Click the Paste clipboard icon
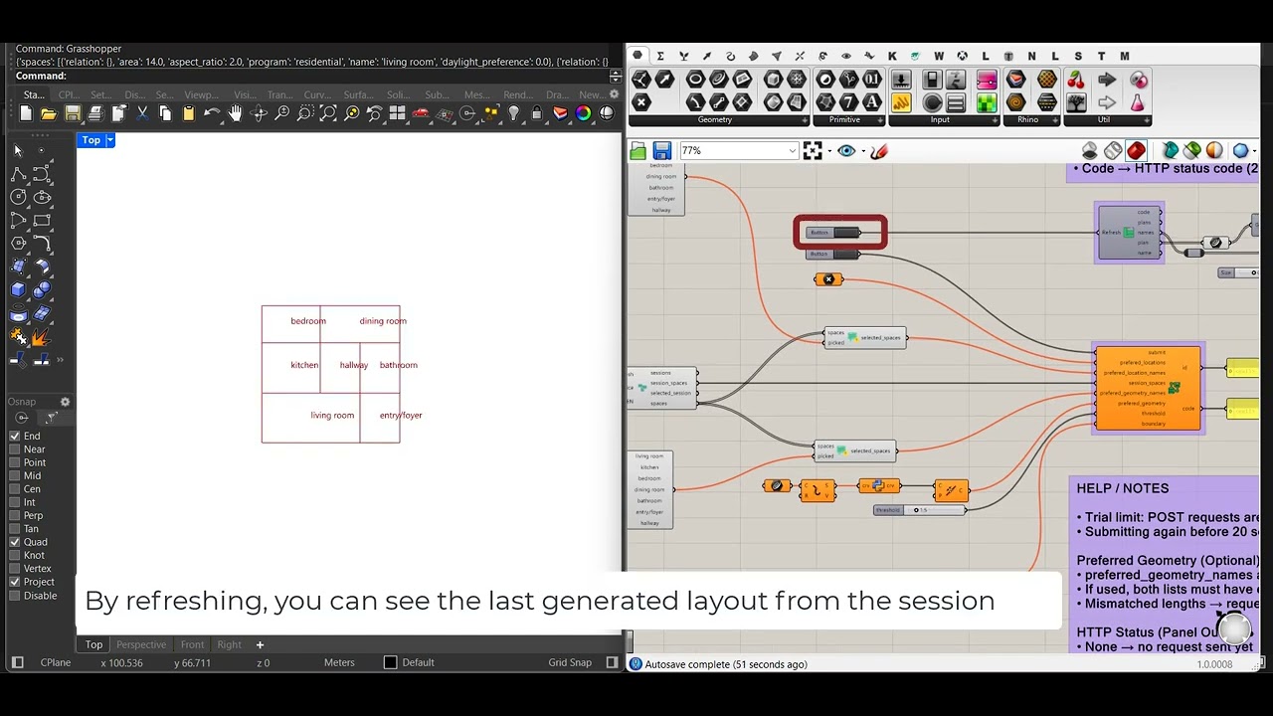The width and height of the screenshot is (1273, 716). (x=188, y=114)
